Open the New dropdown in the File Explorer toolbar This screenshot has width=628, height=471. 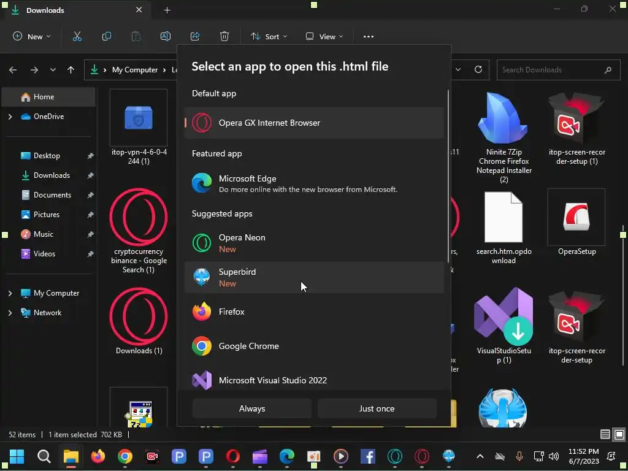click(x=32, y=36)
